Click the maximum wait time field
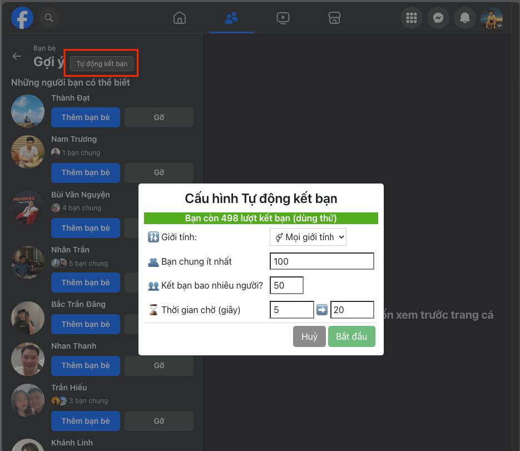 click(352, 310)
